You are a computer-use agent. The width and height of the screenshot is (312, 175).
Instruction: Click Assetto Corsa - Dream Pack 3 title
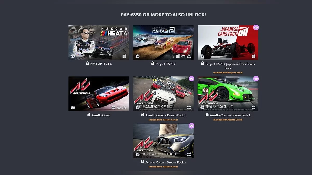point(166,162)
